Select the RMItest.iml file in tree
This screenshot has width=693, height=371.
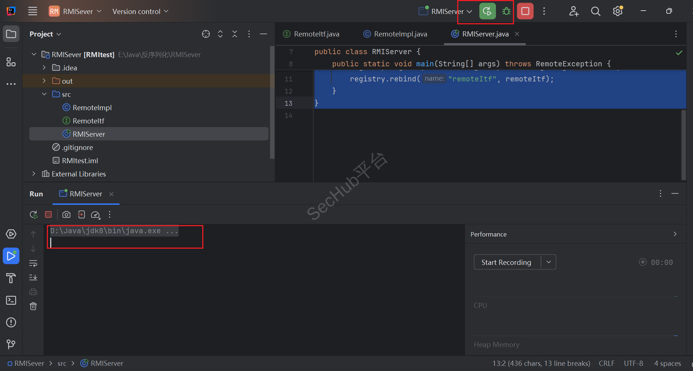click(80, 161)
